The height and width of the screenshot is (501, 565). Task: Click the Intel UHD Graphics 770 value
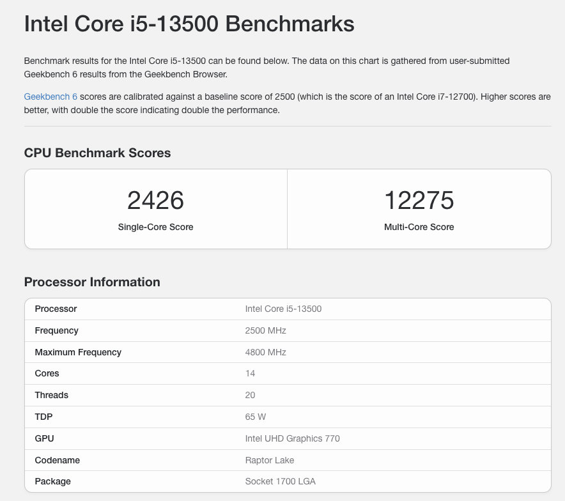[x=292, y=438]
